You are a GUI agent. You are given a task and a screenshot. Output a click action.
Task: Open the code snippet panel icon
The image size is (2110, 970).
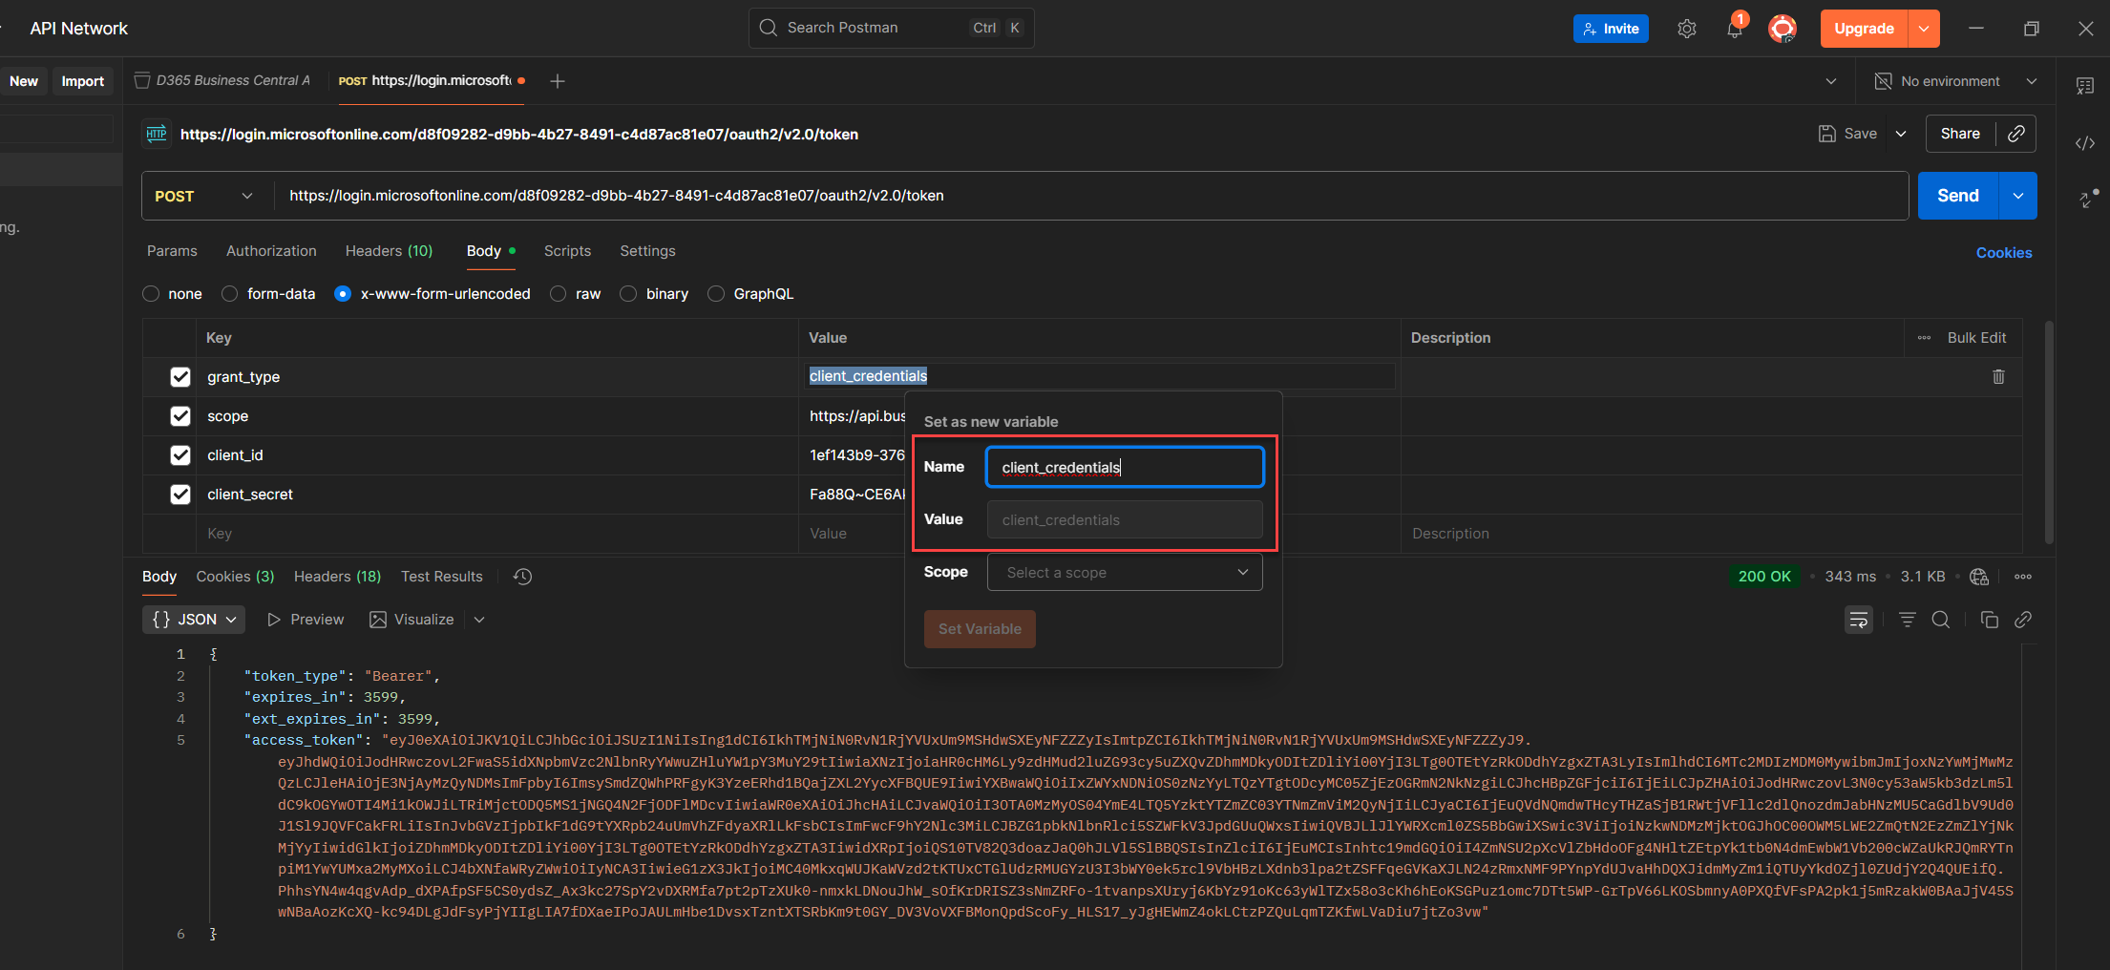click(2085, 143)
